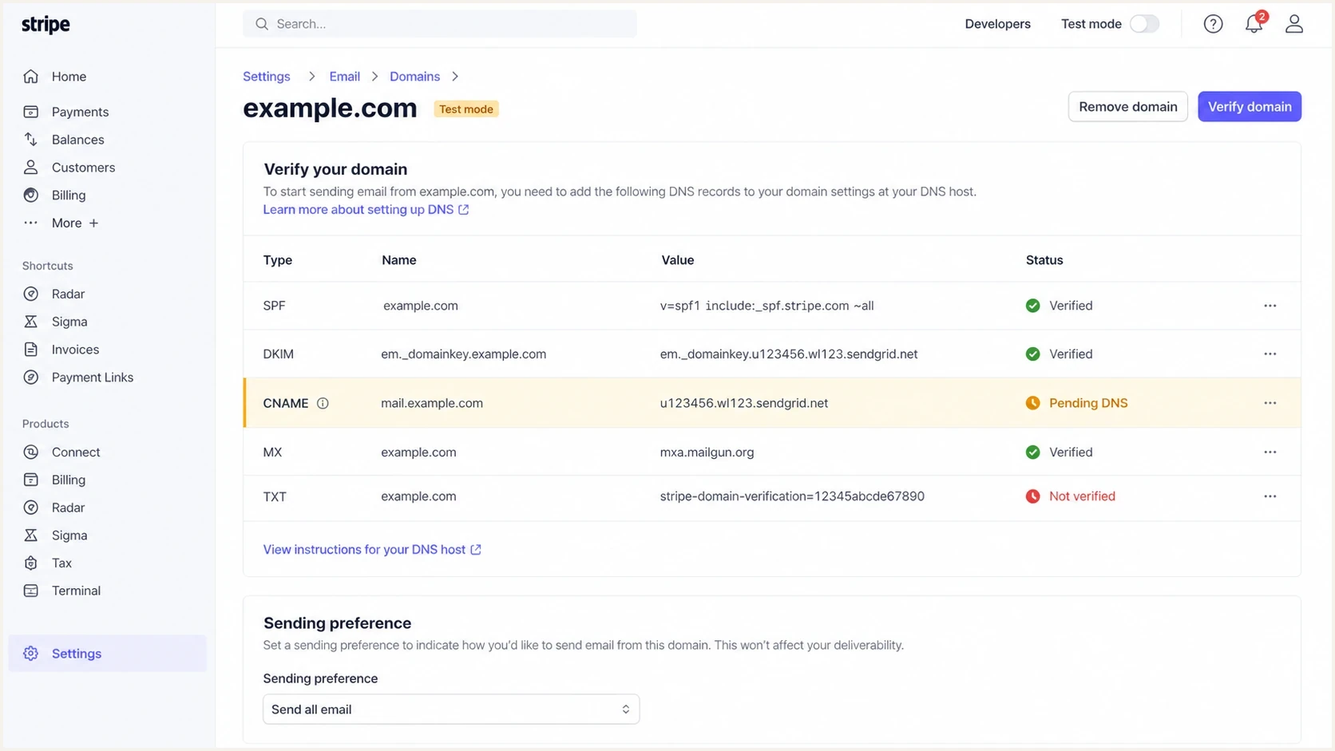Screen dimensions: 1335x751
Task: Open the SPF row options menu
Action: coord(1270,306)
